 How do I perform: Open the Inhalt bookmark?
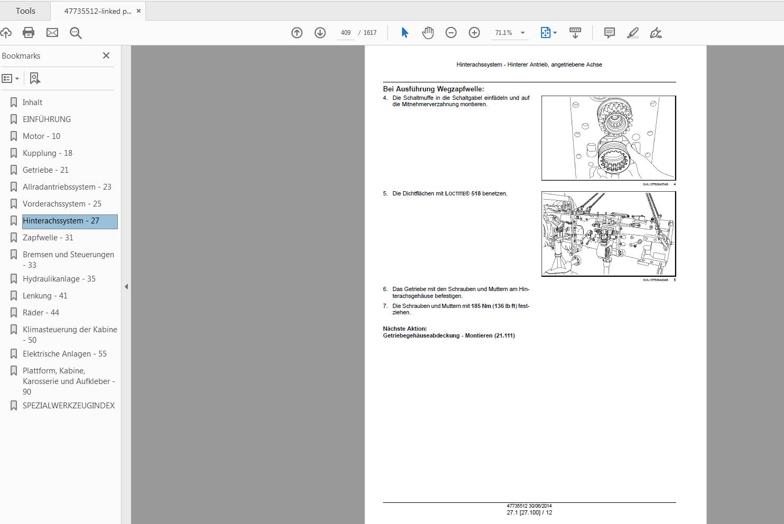click(x=32, y=102)
